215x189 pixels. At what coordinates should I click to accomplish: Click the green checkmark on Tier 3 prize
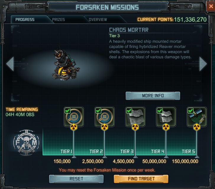coord(129,111)
